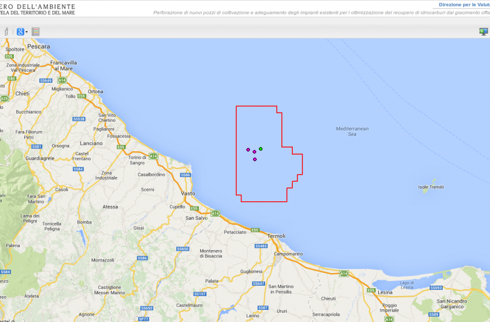Image resolution: width=490 pixels, height=322 pixels.
Task: Click the info identify tool icon
Action: click(x=6, y=32)
